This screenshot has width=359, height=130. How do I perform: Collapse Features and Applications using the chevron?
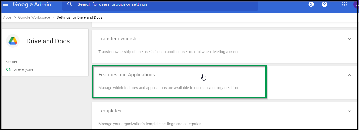(x=349, y=75)
